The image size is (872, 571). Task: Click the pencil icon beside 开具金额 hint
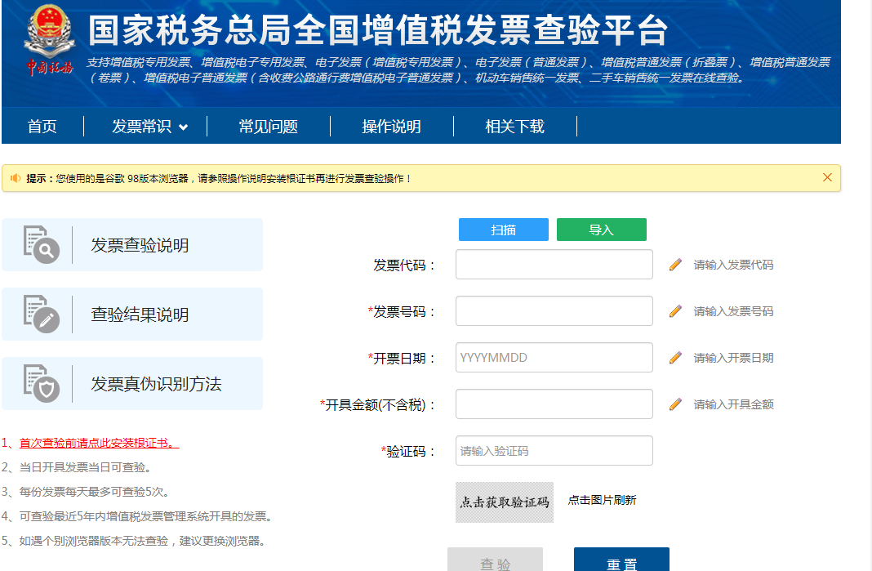click(675, 404)
